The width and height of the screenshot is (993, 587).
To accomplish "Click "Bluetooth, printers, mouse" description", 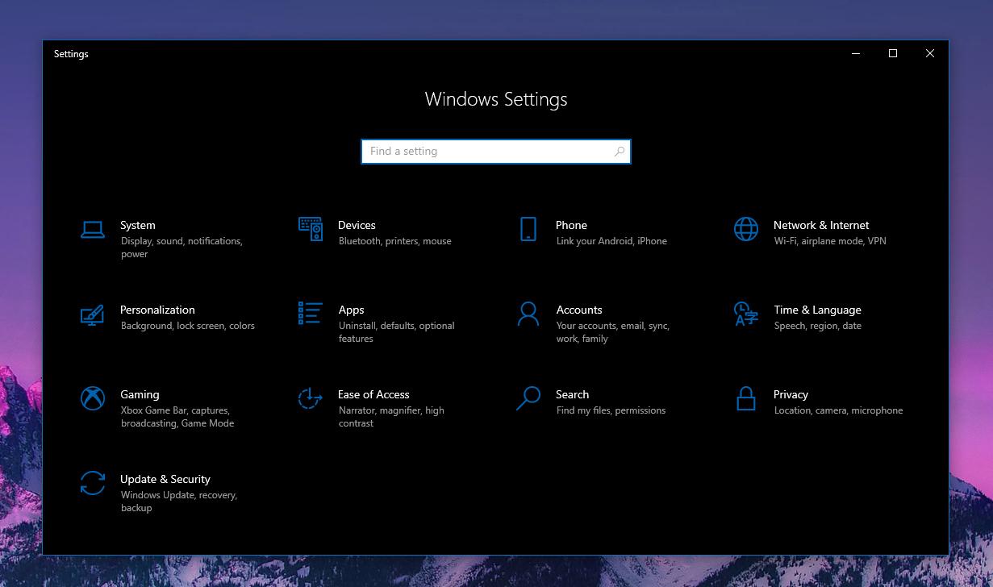I will [x=394, y=241].
